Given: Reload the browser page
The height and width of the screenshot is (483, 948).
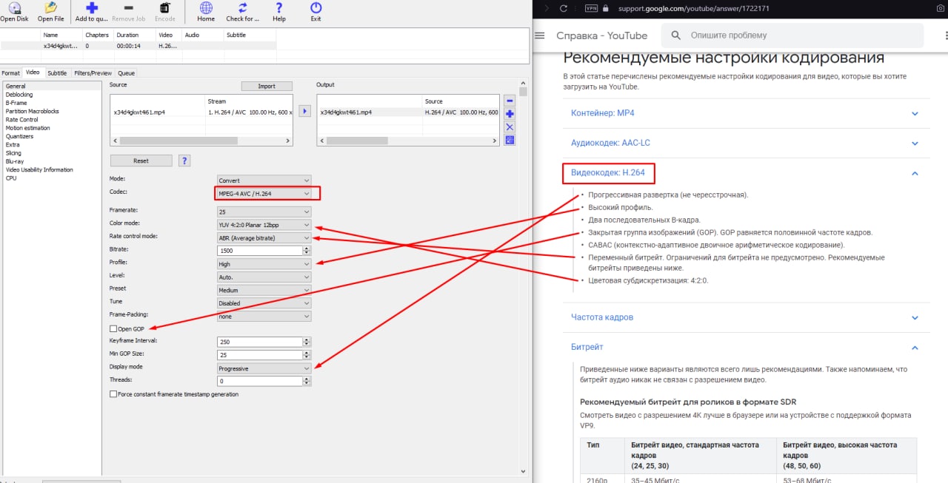Looking at the screenshot, I should point(564,8).
